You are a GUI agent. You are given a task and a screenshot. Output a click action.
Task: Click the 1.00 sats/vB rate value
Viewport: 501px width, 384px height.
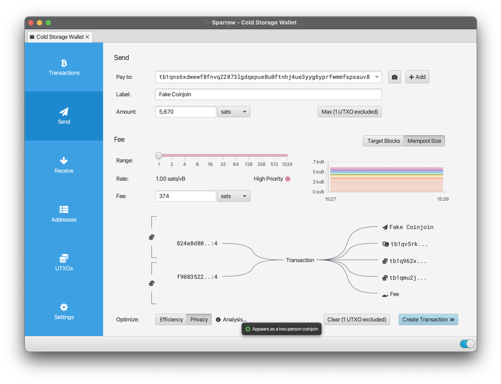170,179
